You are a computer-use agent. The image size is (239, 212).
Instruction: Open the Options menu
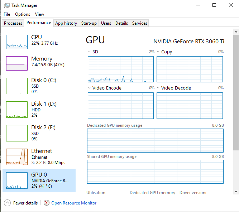point(23,14)
